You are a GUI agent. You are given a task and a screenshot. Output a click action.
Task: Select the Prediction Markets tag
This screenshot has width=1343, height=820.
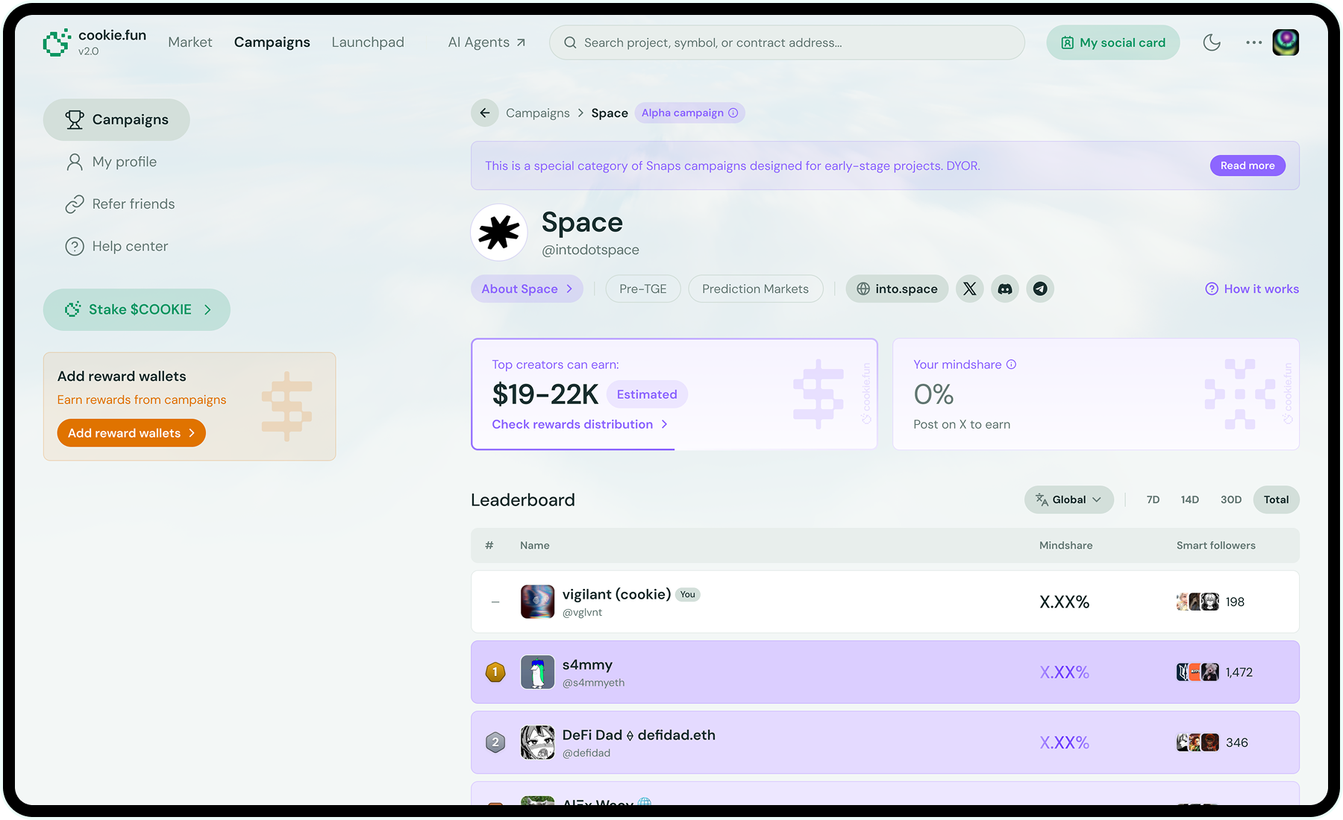(755, 289)
